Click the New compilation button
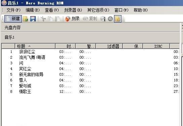This screenshot has height=126, width=183. [x=13, y=19]
